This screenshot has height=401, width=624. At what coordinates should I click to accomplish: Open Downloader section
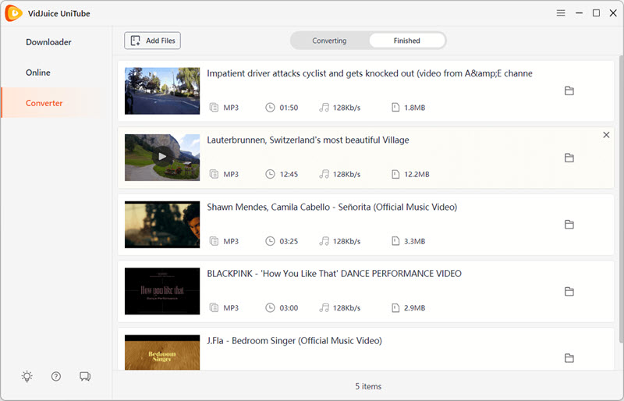tap(48, 42)
